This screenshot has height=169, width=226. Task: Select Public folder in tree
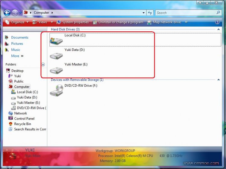[19, 81]
